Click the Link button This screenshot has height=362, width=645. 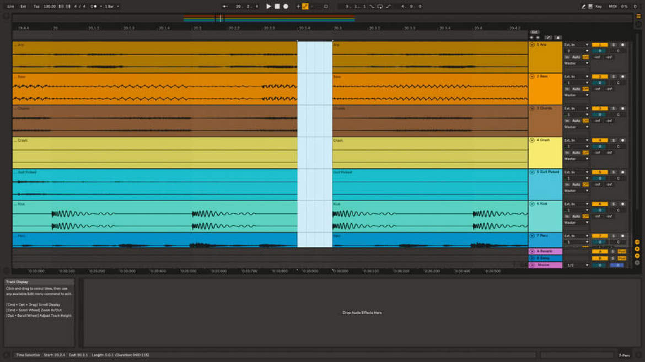pos(10,6)
